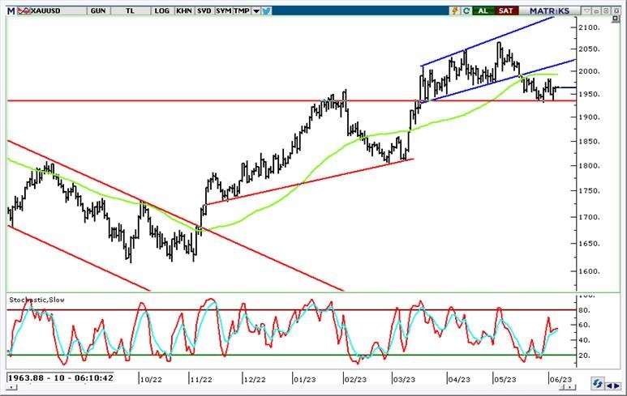627x396 pixels.
Task: Toggle the KHN option
Action: pyautogui.click(x=183, y=11)
